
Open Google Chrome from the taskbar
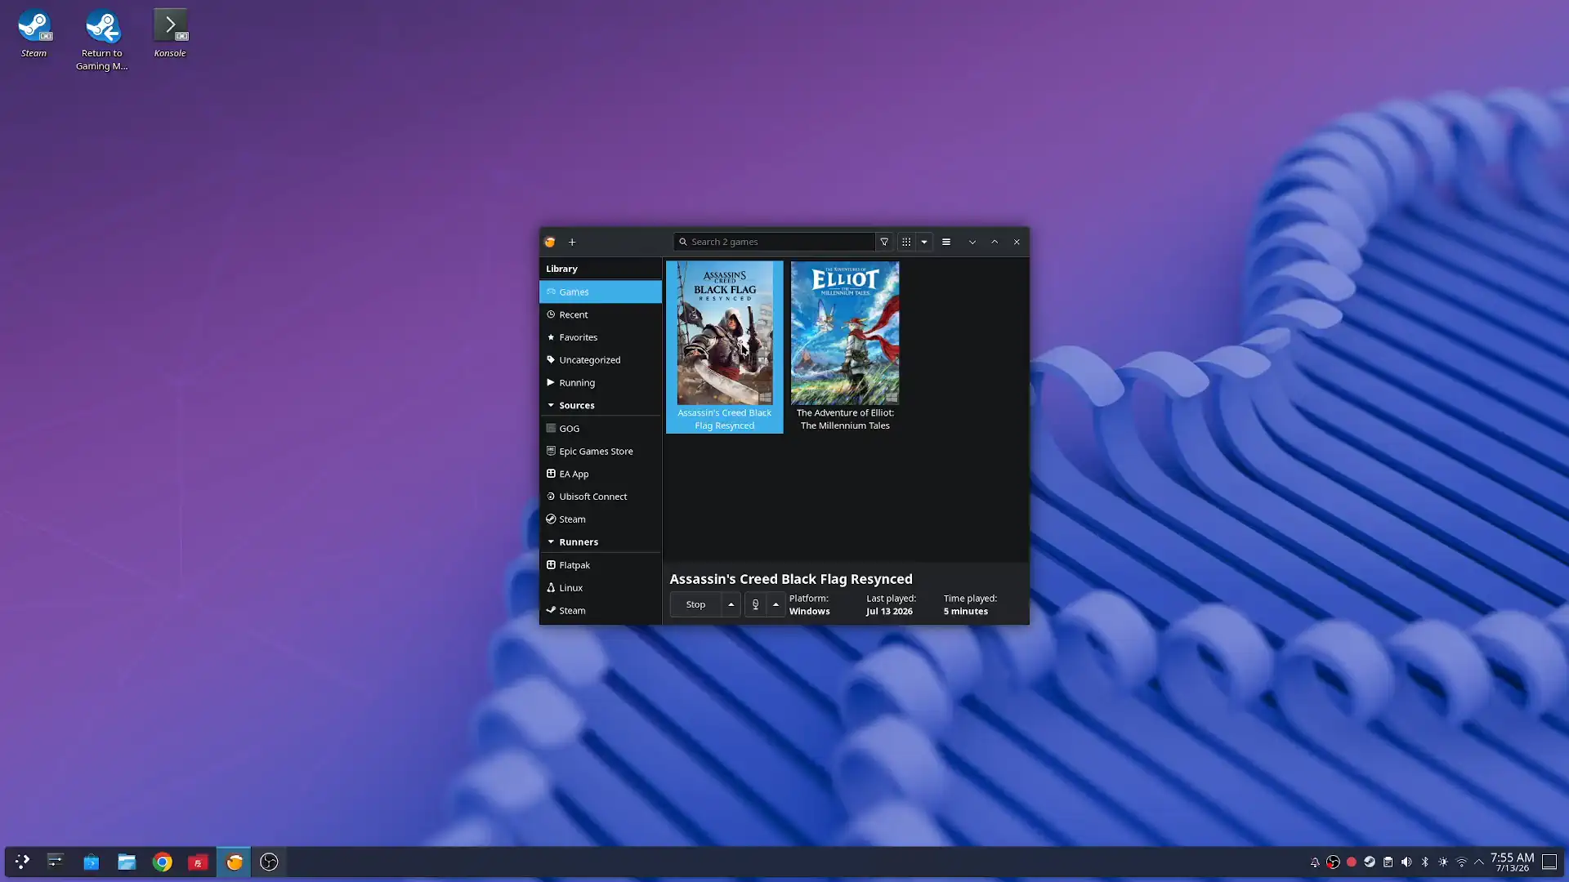[163, 862]
